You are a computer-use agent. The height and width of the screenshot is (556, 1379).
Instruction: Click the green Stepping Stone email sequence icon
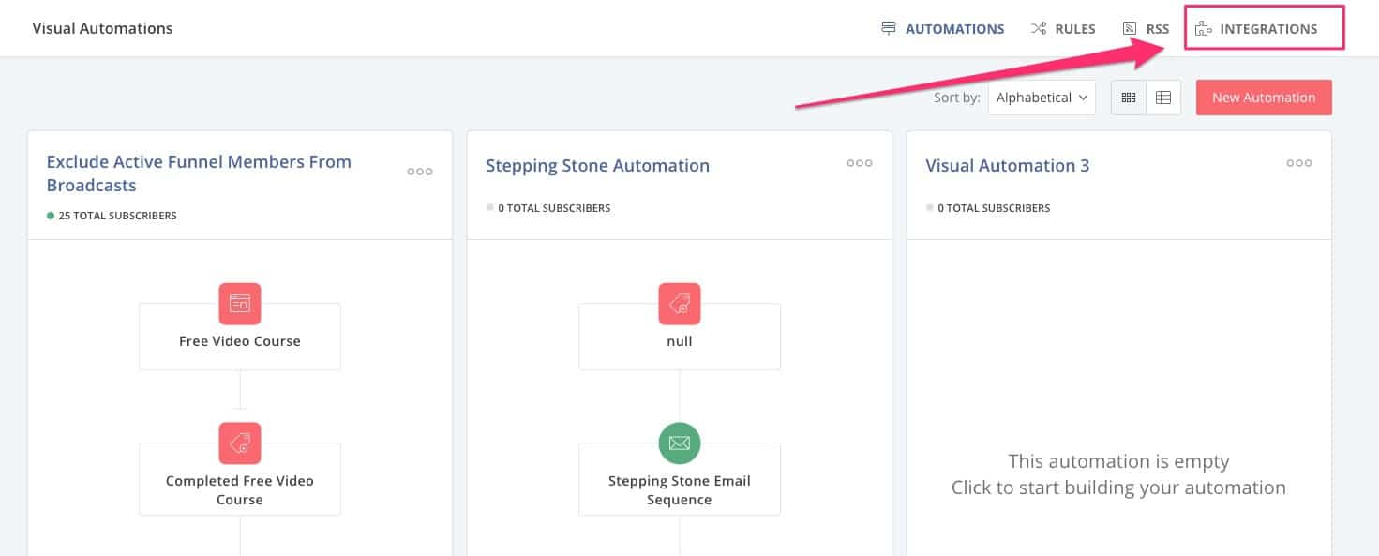680,443
